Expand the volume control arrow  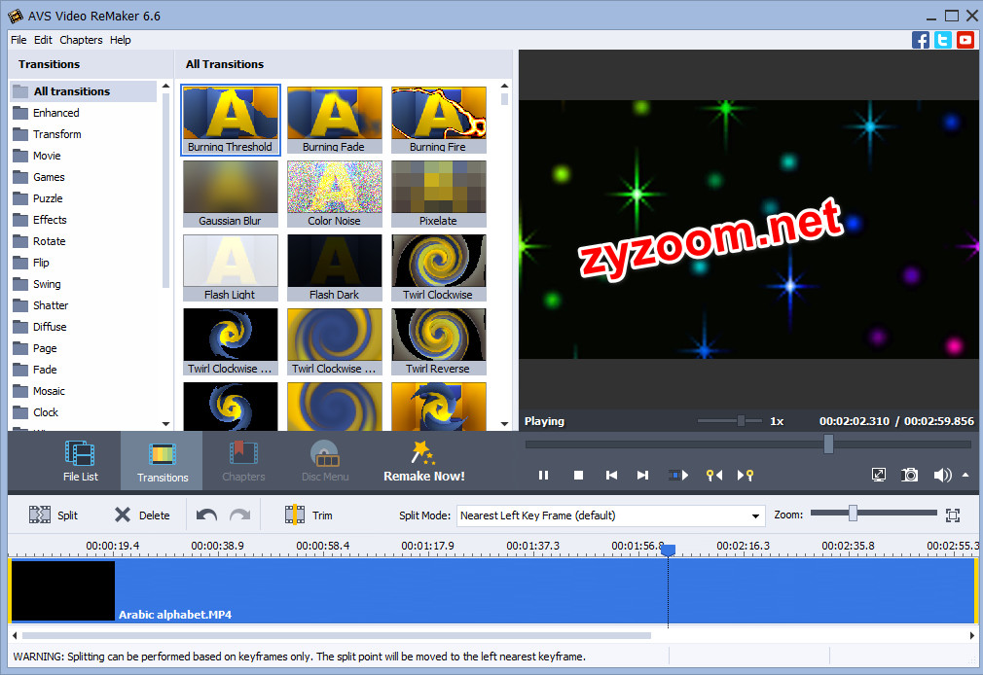(965, 475)
